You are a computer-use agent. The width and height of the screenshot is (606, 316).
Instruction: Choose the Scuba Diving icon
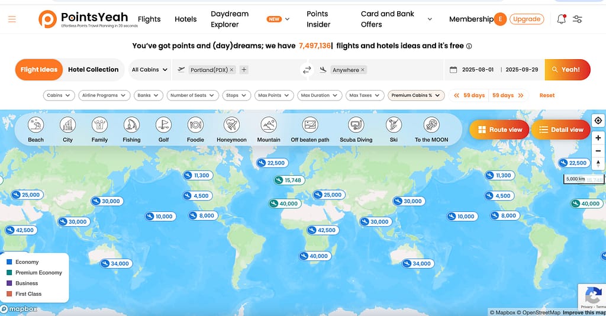pyautogui.click(x=356, y=125)
